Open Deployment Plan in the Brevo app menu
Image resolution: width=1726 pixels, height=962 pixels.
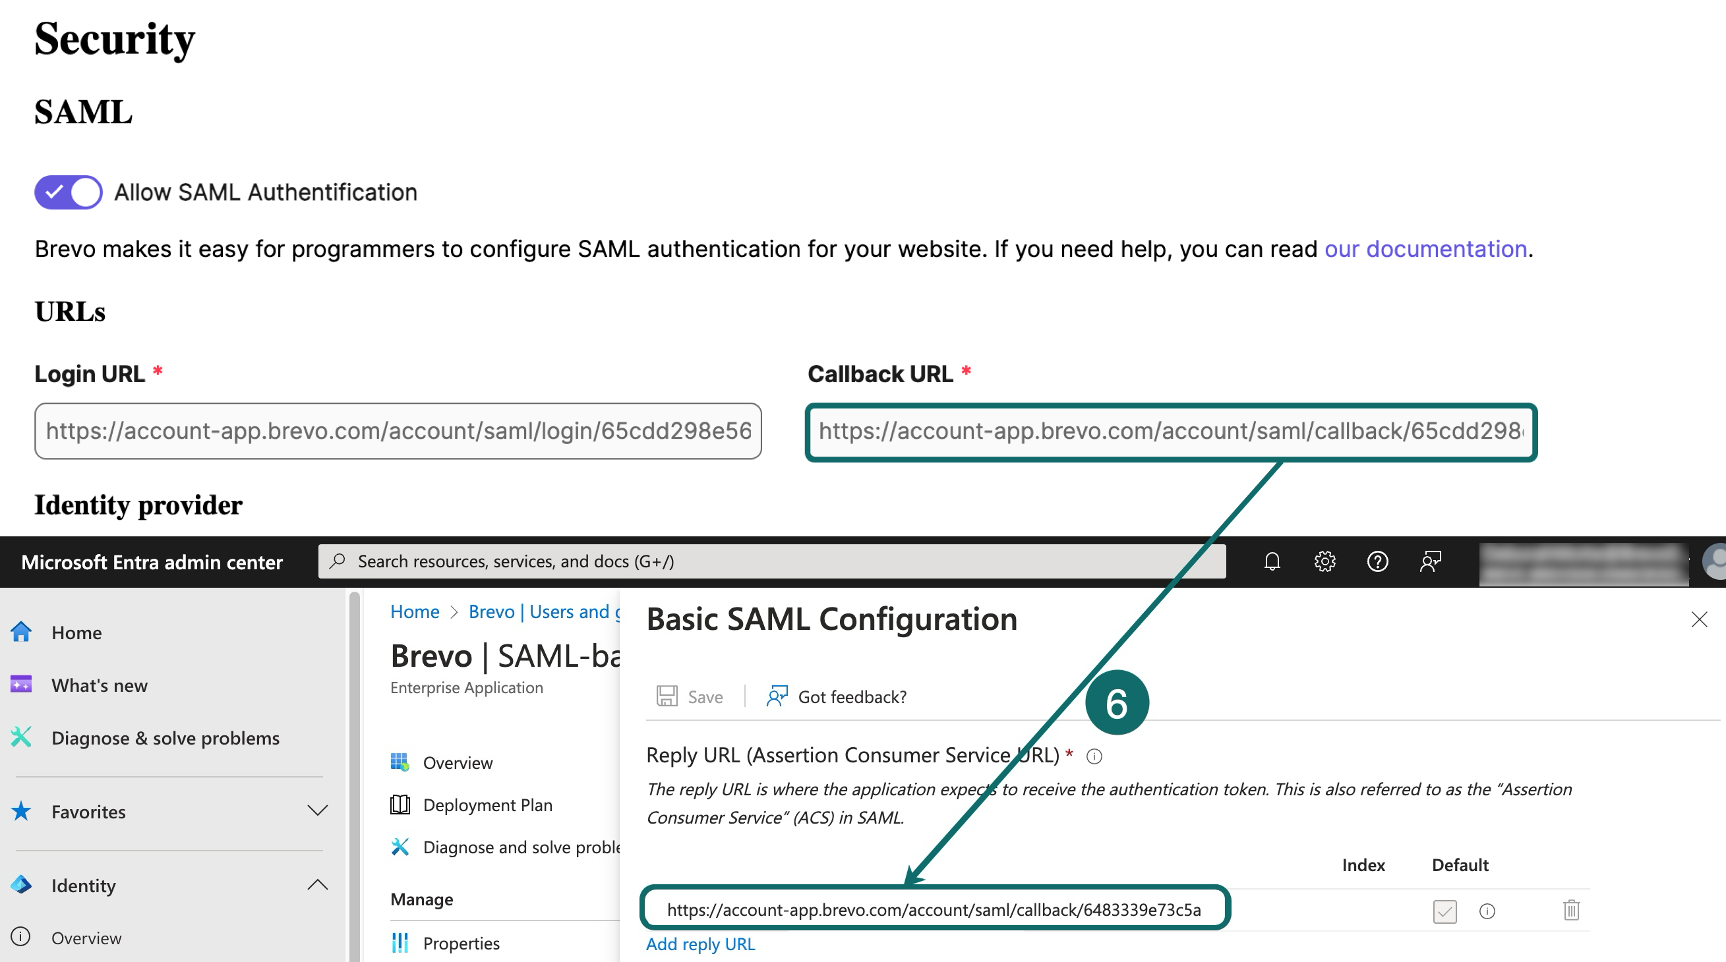487,805
